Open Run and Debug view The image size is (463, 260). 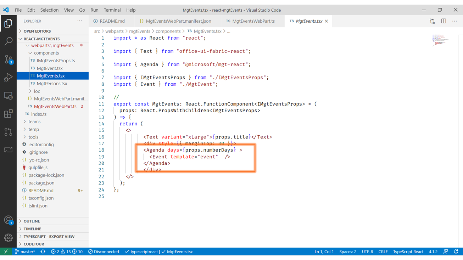click(8, 77)
